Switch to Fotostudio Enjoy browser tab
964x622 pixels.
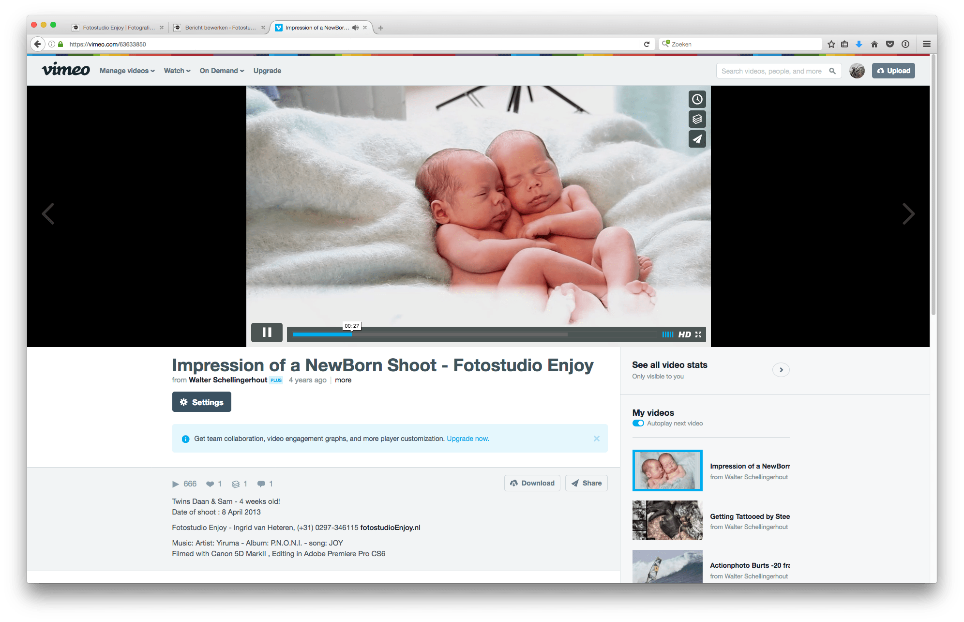point(118,28)
